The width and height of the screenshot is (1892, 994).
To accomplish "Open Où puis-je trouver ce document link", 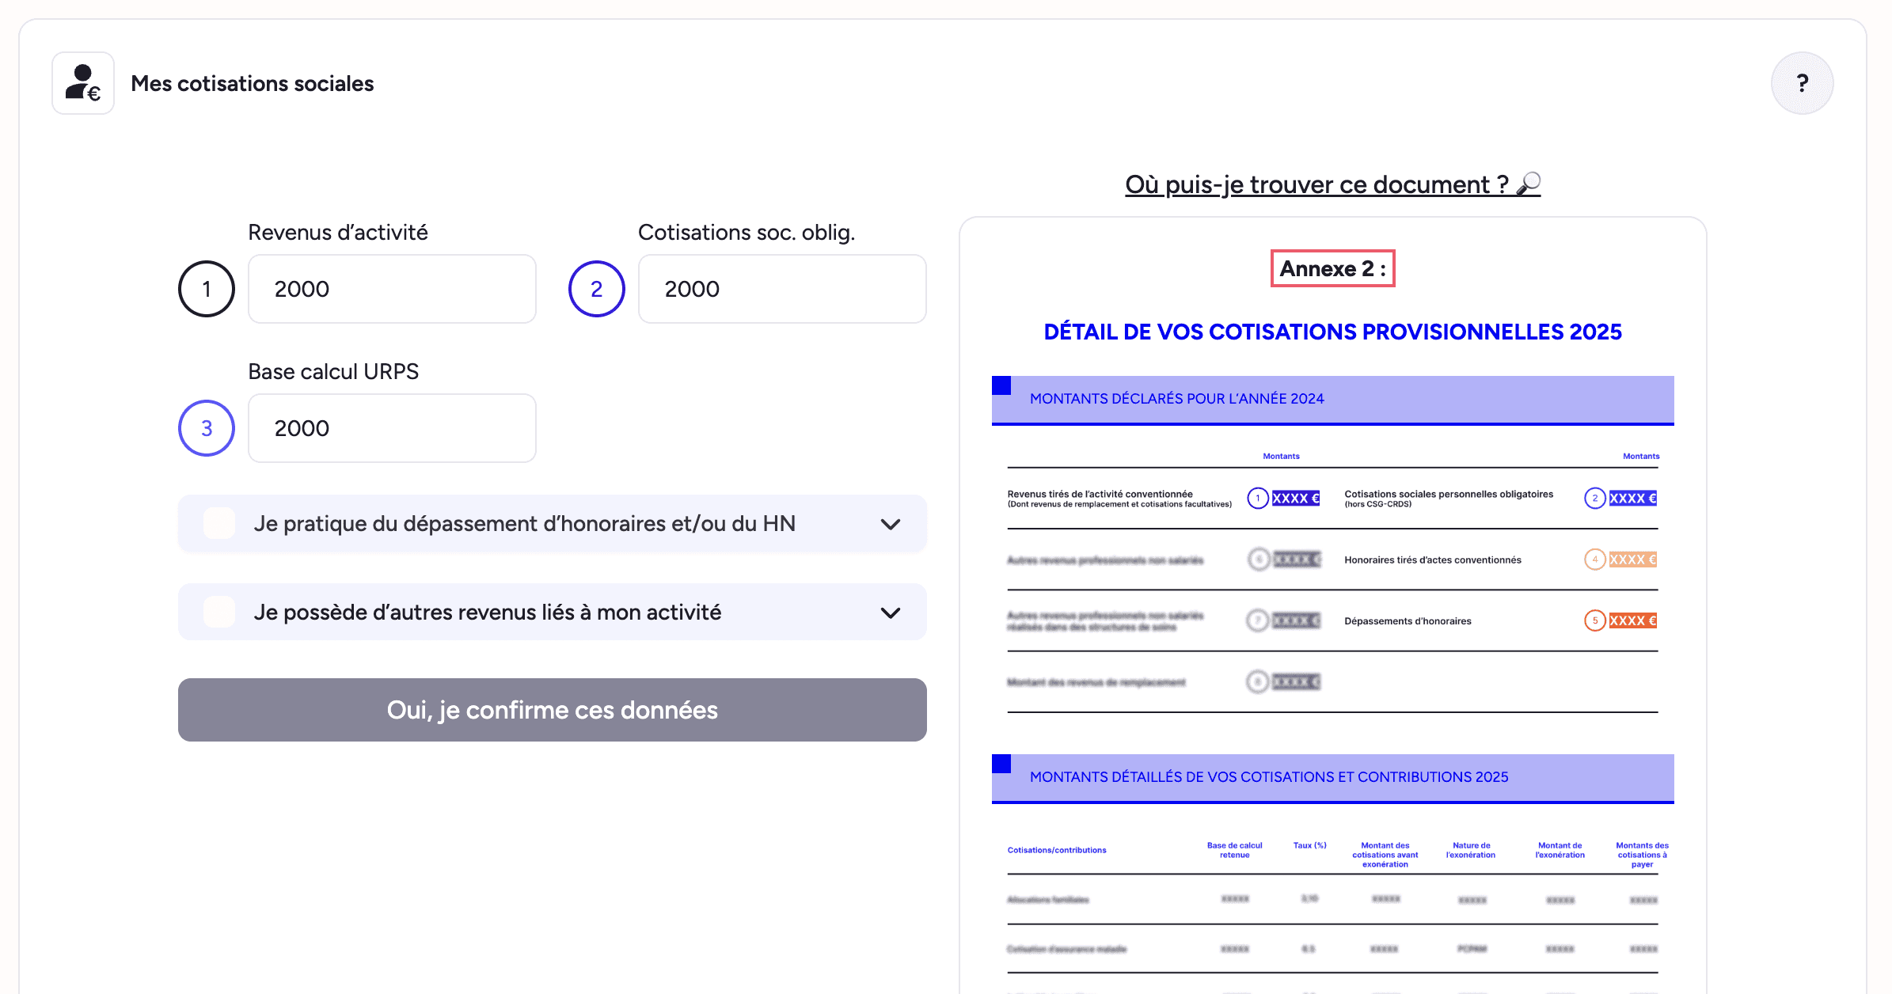I will tap(1316, 184).
